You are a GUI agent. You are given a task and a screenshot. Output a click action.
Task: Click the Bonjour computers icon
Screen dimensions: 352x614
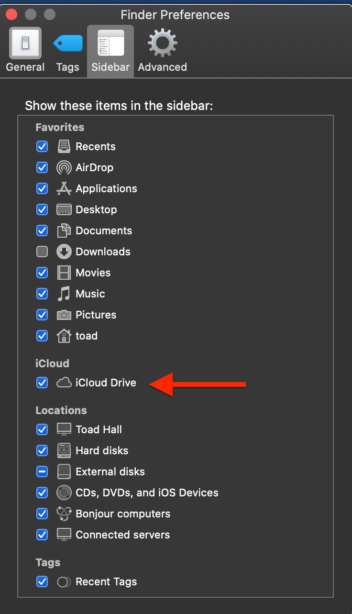click(x=64, y=514)
